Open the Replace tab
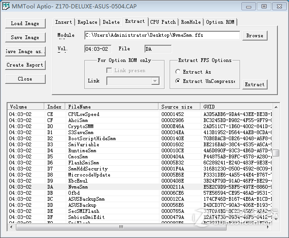289x238 pixels. 88,22
